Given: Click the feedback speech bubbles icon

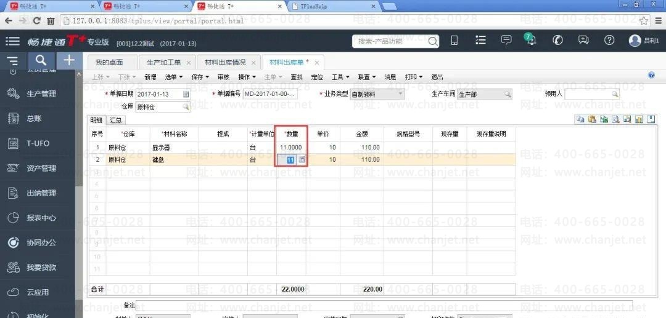Looking at the screenshot, I should point(583,40).
